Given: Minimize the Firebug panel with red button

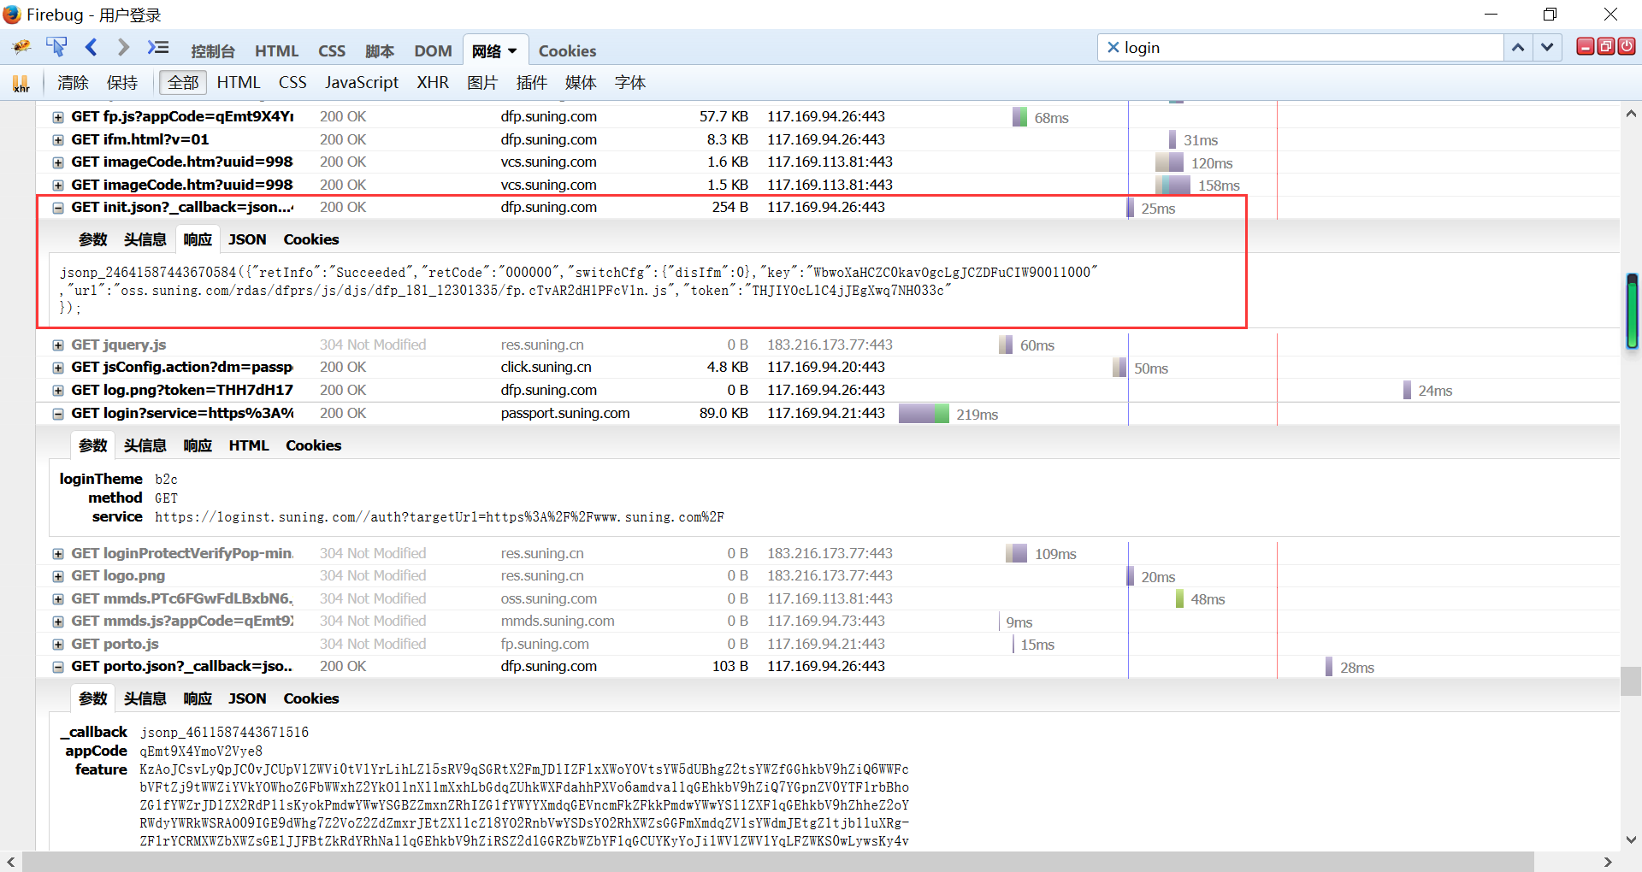Looking at the screenshot, I should [x=1585, y=47].
